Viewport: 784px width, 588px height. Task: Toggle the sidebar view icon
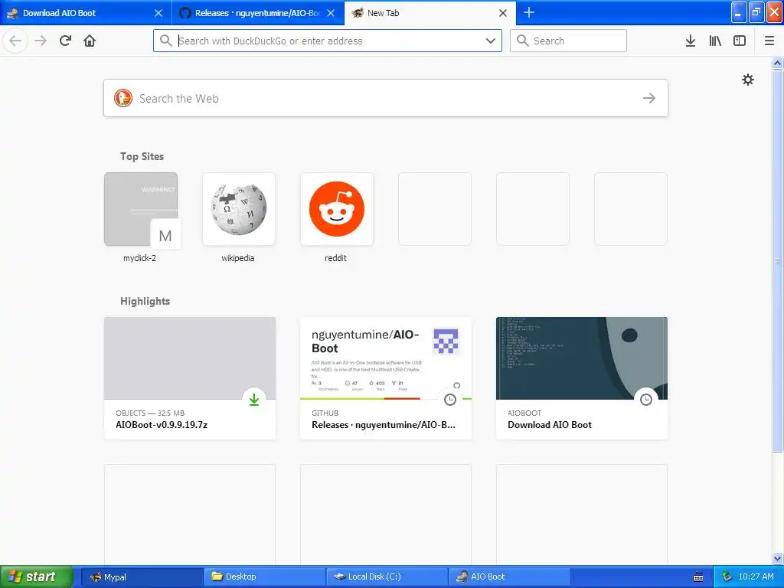(740, 41)
